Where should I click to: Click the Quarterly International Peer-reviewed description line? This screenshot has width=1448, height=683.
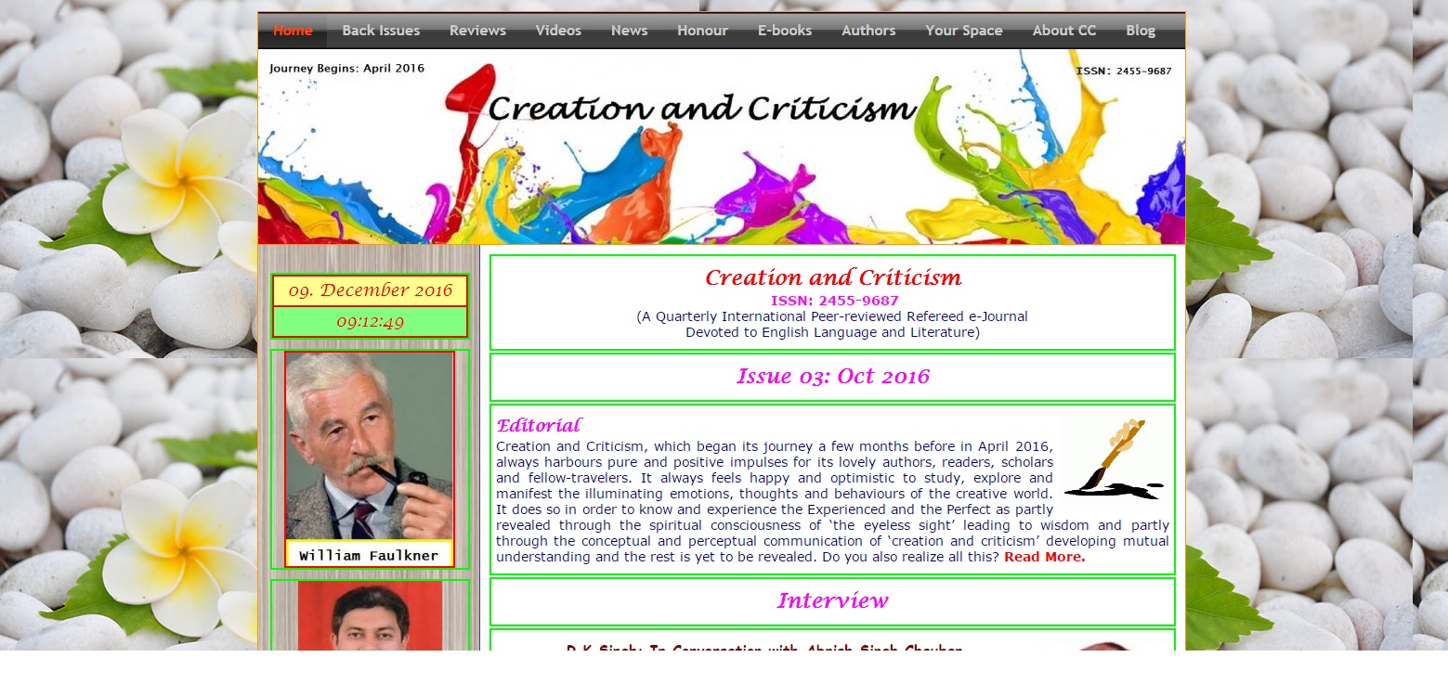point(832,316)
